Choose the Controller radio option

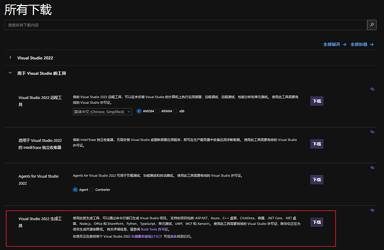(x=91, y=190)
